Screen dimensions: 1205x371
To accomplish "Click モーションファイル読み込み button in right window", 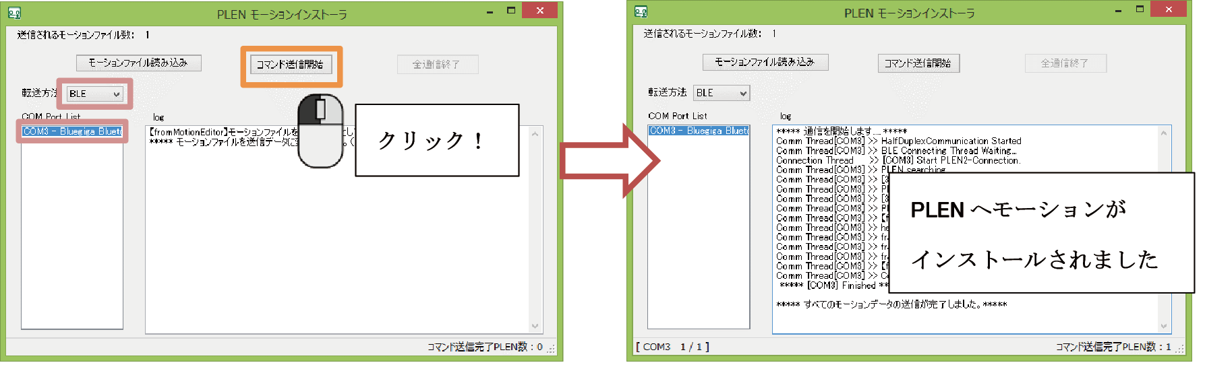I will pyautogui.click(x=765, y=62).
